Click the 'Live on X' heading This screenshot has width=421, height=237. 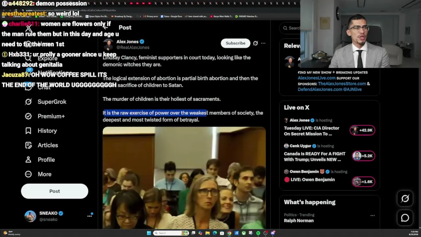pyautogui.click(x=297, y=107)
